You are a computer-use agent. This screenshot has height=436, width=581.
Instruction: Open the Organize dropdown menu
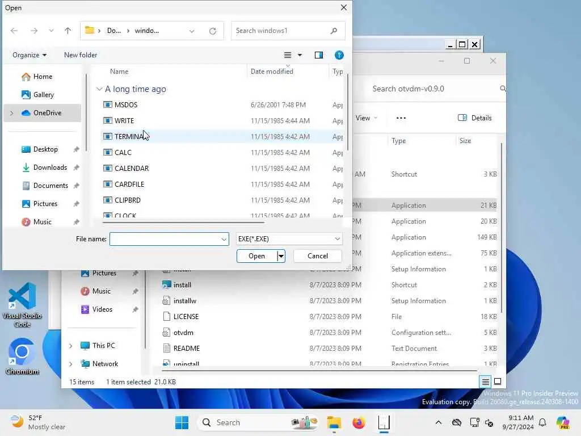[30, 55]
